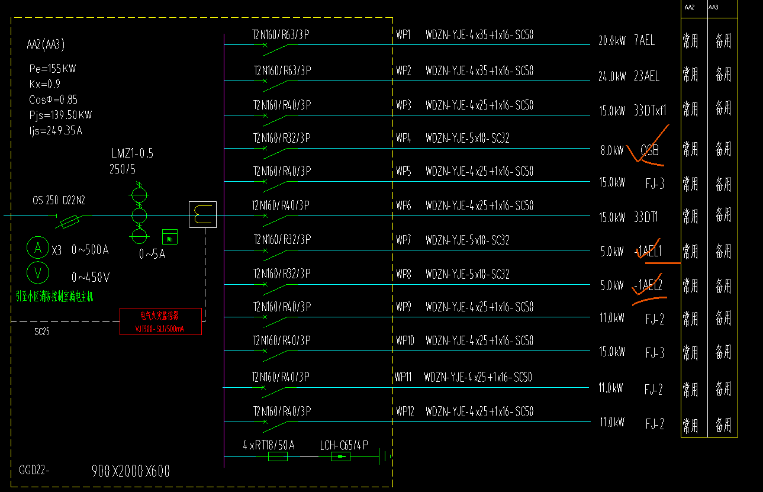Select the surge protector symbol under LCH-C65/4P
Viewport: 763px width, 492px height.
click(340, 456)
